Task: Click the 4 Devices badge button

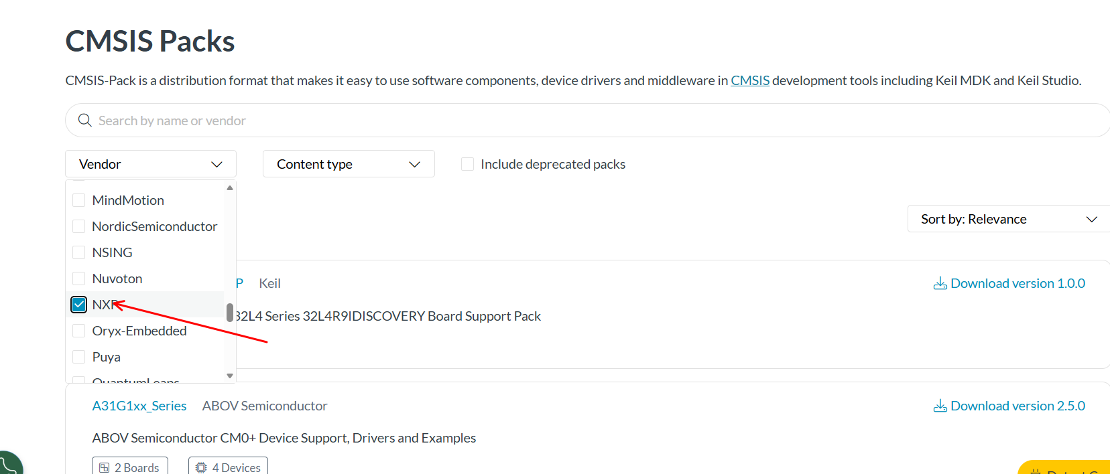Action: (x=229, y=467)
